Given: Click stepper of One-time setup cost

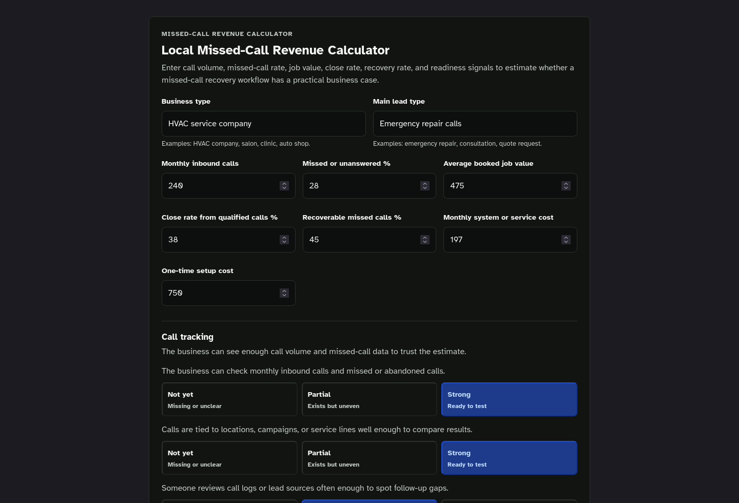Looking at the screenshot, I should (x=284, y=293).
